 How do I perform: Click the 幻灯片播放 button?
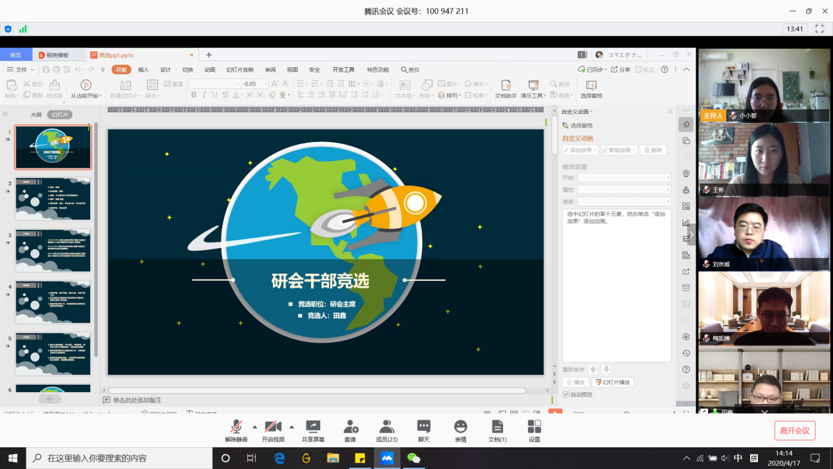coord(613,382)
